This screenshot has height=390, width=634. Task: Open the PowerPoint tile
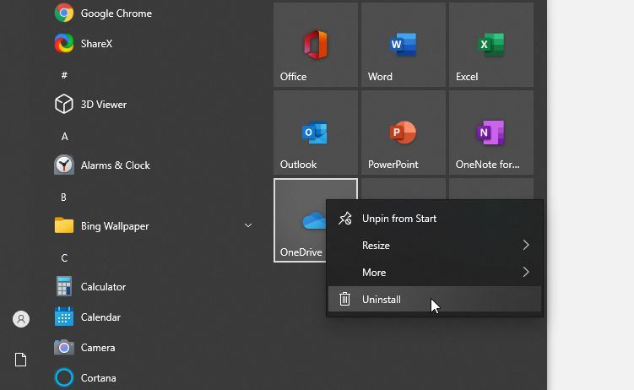tap(404, 133)
